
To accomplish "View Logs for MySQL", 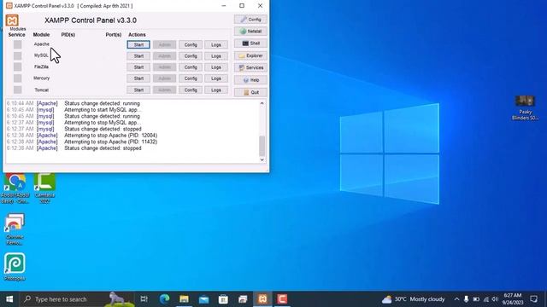I will tap(216, 56).
